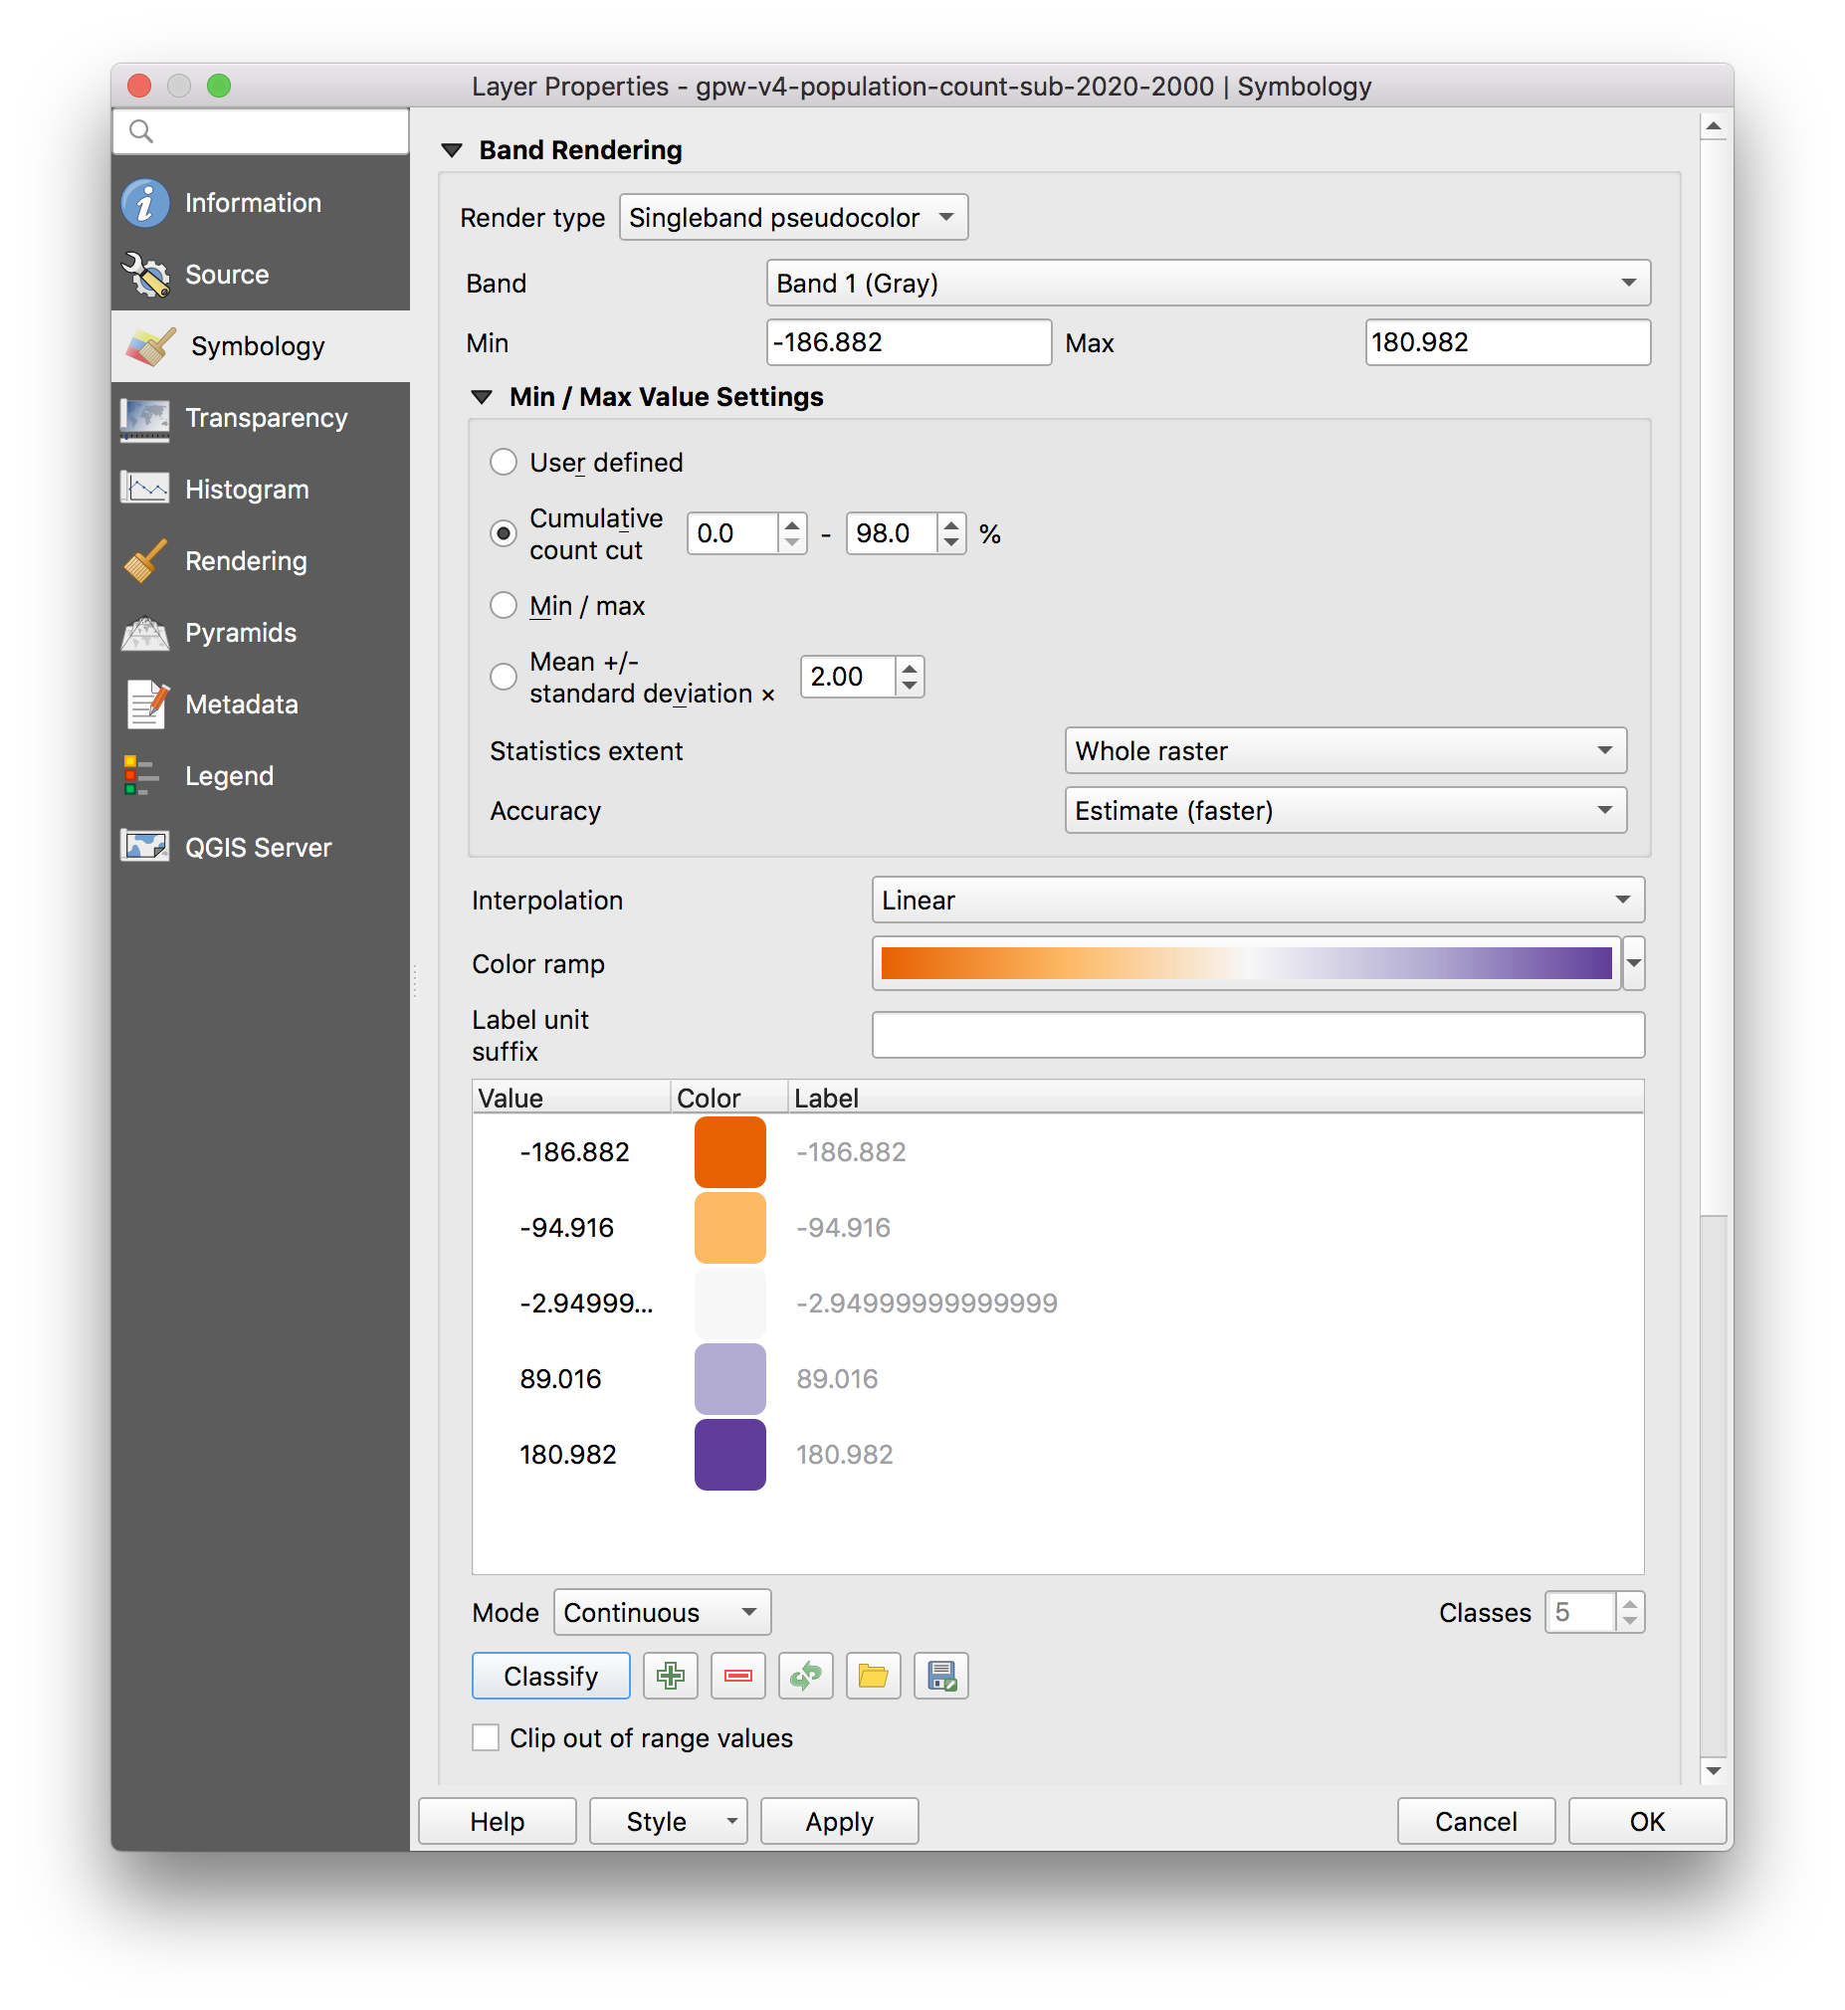This screenshot has height=2010, width=1845.
Task: Click the search magnifier icon in sidebar
Action: pos(141,131)
